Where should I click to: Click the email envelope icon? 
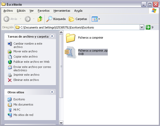10,67
